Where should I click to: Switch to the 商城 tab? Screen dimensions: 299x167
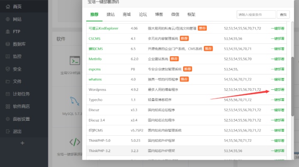point(127,14)
